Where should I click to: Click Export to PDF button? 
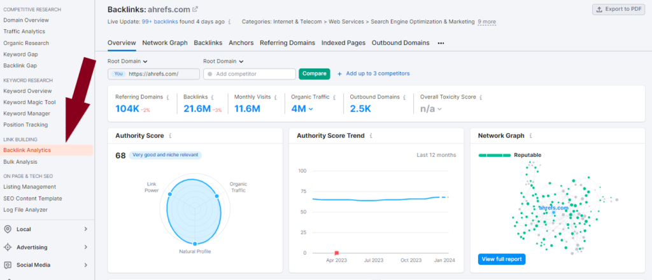[x=619, y=10]
